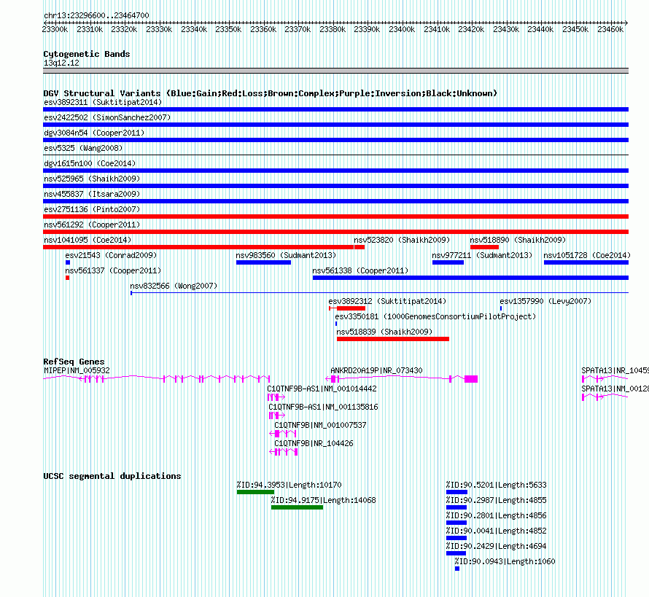Click the 23300k ruler position
The width and height of the screenshot is (649, 597).
point(55,29)
